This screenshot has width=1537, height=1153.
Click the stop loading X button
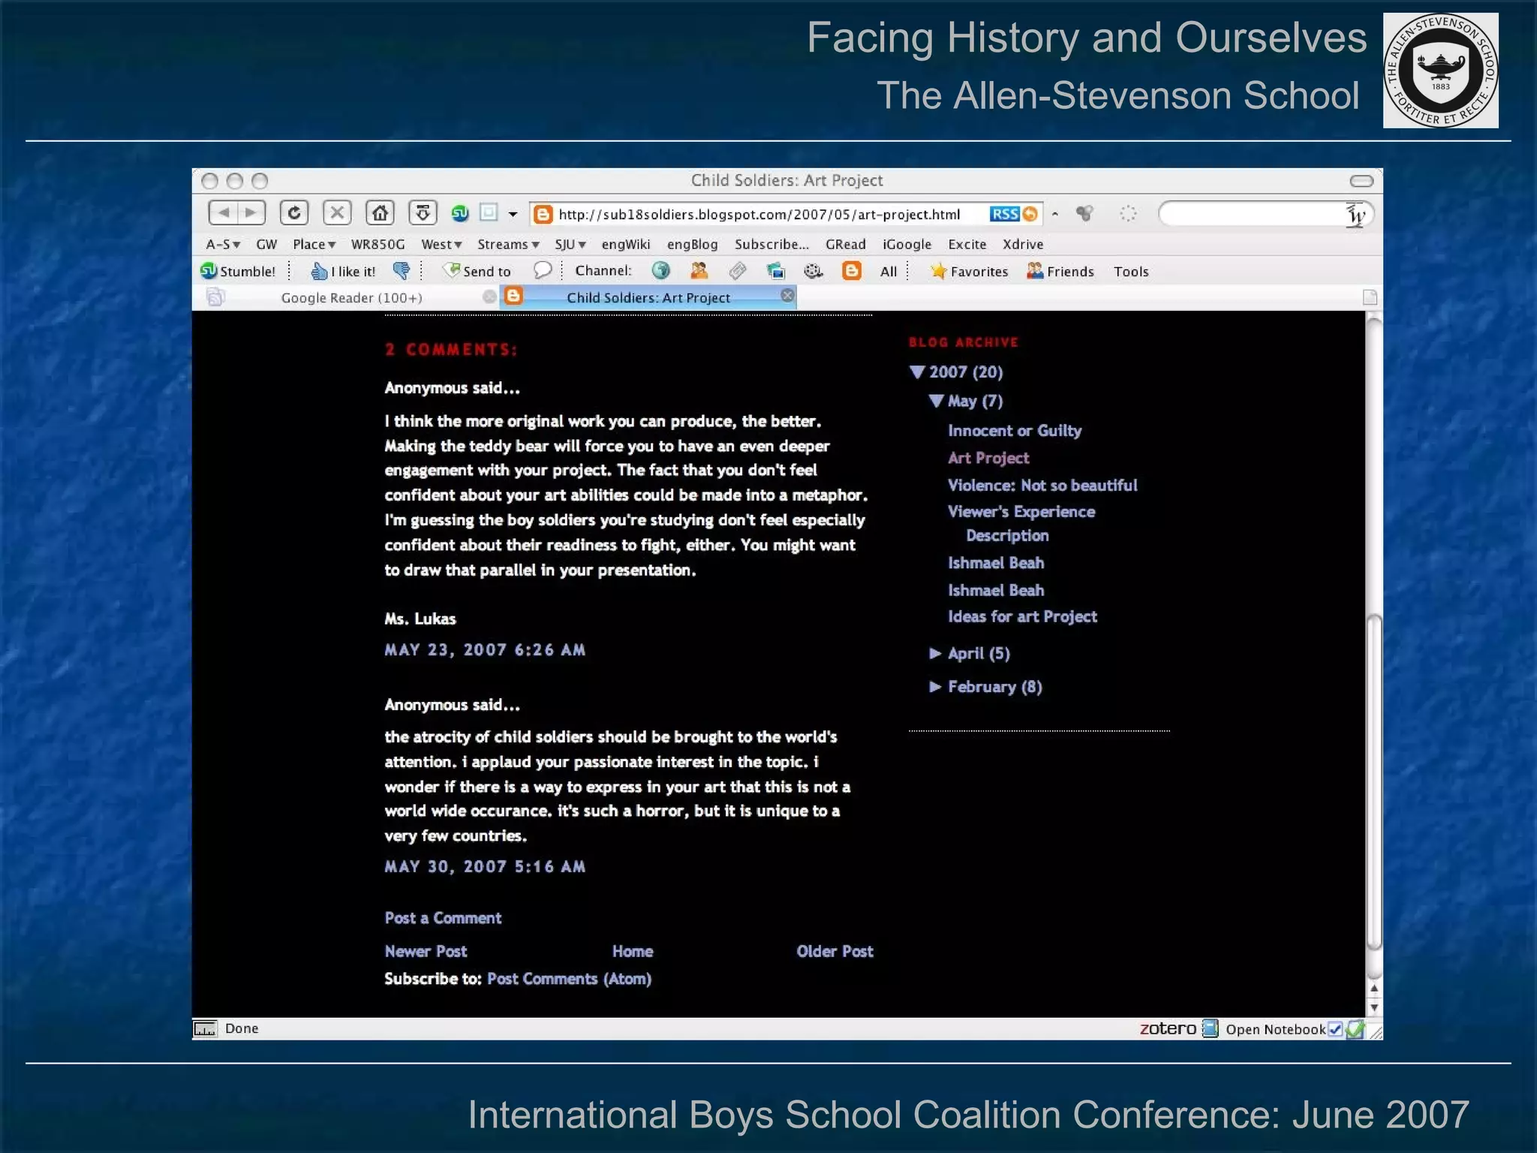(x=337, y=213)
